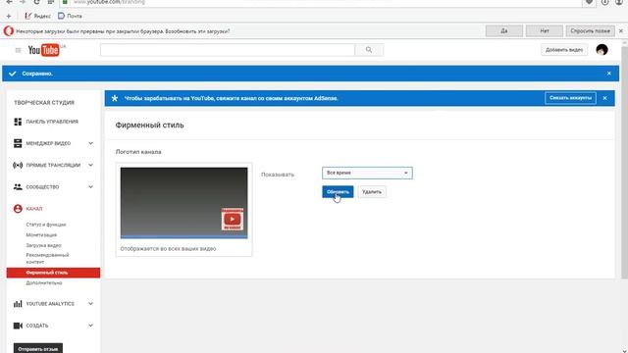Open the Яндекс bookmark

(x=37, y=16)
